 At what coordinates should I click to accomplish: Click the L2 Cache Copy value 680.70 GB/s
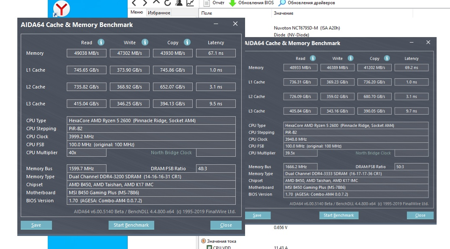click(x=374, y=96)
